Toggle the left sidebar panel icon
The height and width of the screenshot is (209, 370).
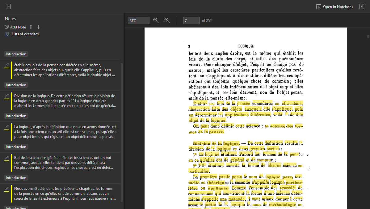[8, 6]
